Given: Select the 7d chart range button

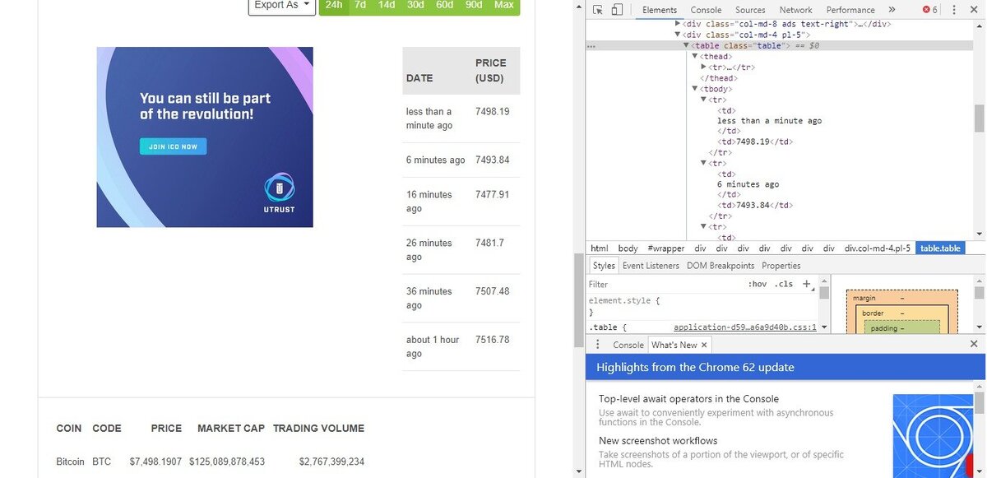Looking at the screenshot, I should [360, 5].
